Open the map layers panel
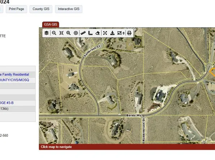 [47, 33]
